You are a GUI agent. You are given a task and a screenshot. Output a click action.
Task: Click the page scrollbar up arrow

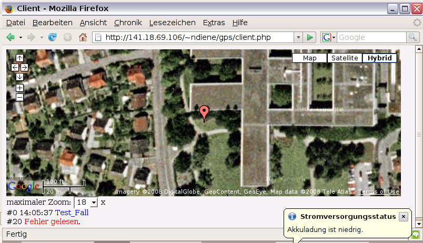coord(419,49)
